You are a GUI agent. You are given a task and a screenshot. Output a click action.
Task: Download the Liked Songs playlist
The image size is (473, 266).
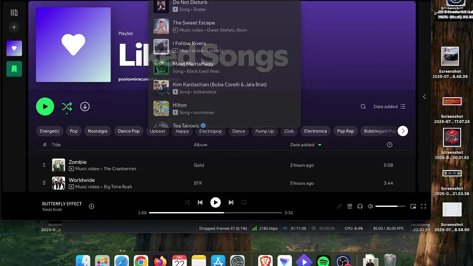click(85, 106)
